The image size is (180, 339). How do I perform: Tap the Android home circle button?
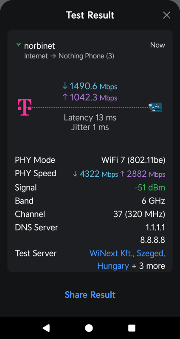click(x=89, y=328)
